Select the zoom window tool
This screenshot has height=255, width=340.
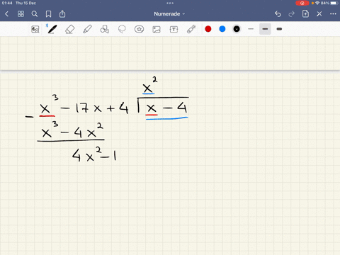pos(35,29)
